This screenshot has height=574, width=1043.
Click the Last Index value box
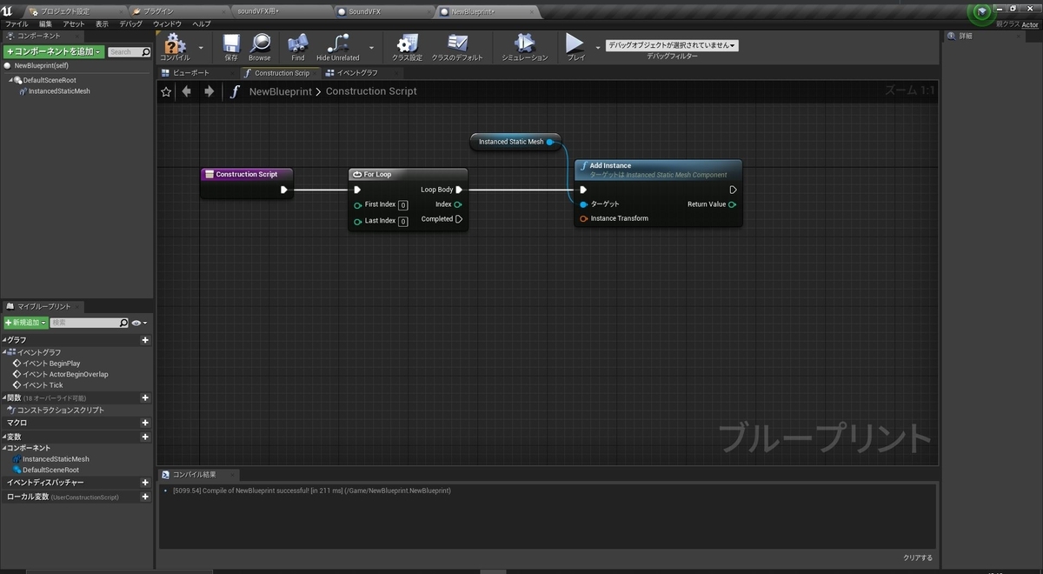click(x=403, y=222)
